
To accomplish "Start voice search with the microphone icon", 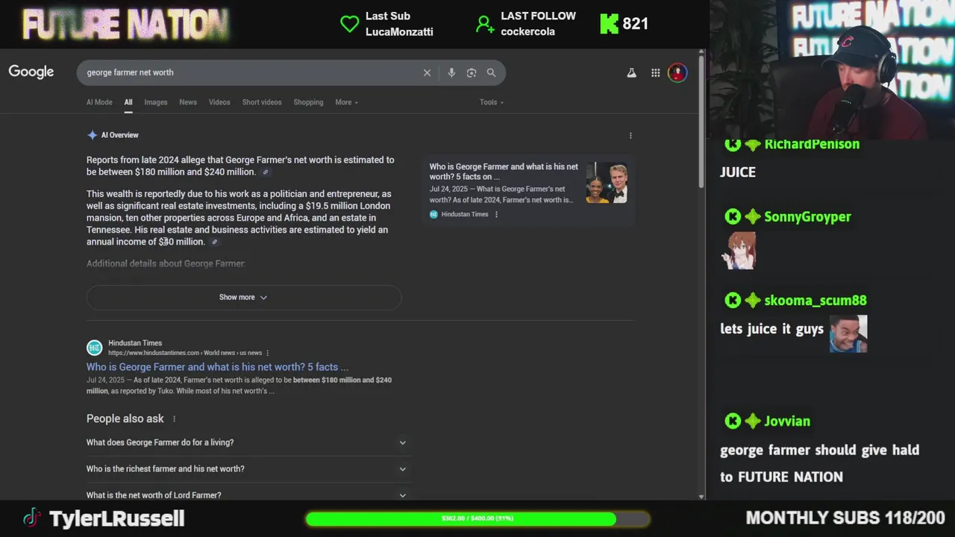I will [x=451, y=72].
